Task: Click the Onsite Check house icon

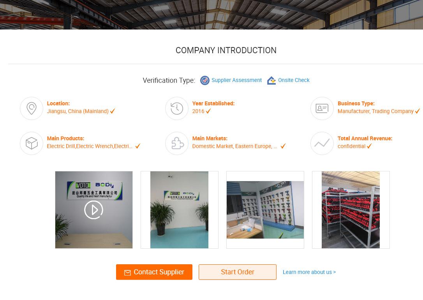Action: (271, 80)
